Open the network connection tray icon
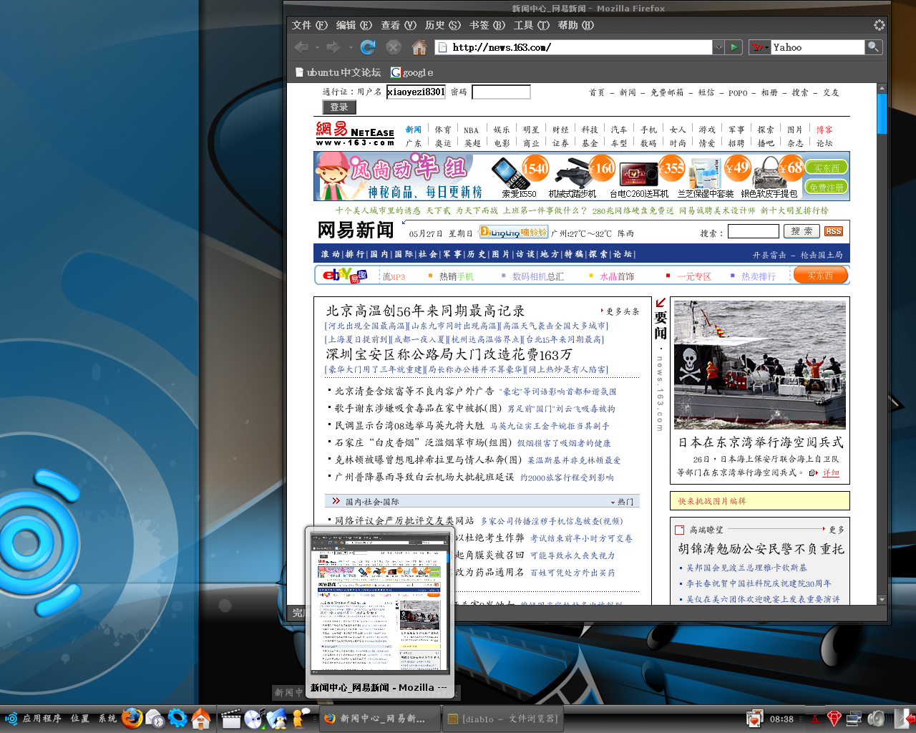Viewport: 916px width, 733px height. coord(854,719)
